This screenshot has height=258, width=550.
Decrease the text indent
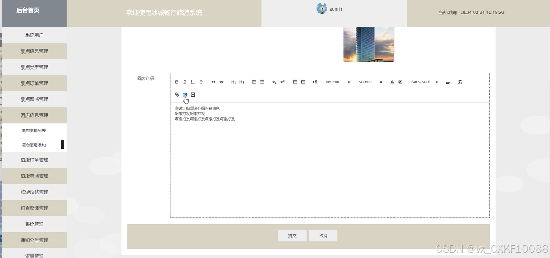click(x=294, y=82)
